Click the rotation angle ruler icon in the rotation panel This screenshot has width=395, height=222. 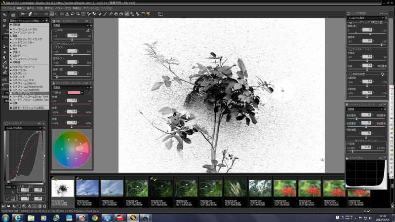pos(88,30)
